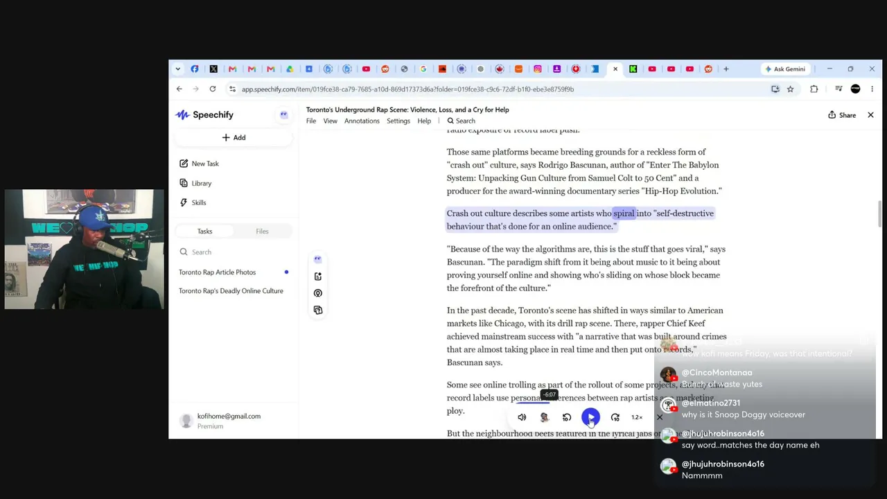Screen dimensions: 887x499
Task: Reload the page with the refresh icon
Action: pyautogui.click(x=212, y=89)
